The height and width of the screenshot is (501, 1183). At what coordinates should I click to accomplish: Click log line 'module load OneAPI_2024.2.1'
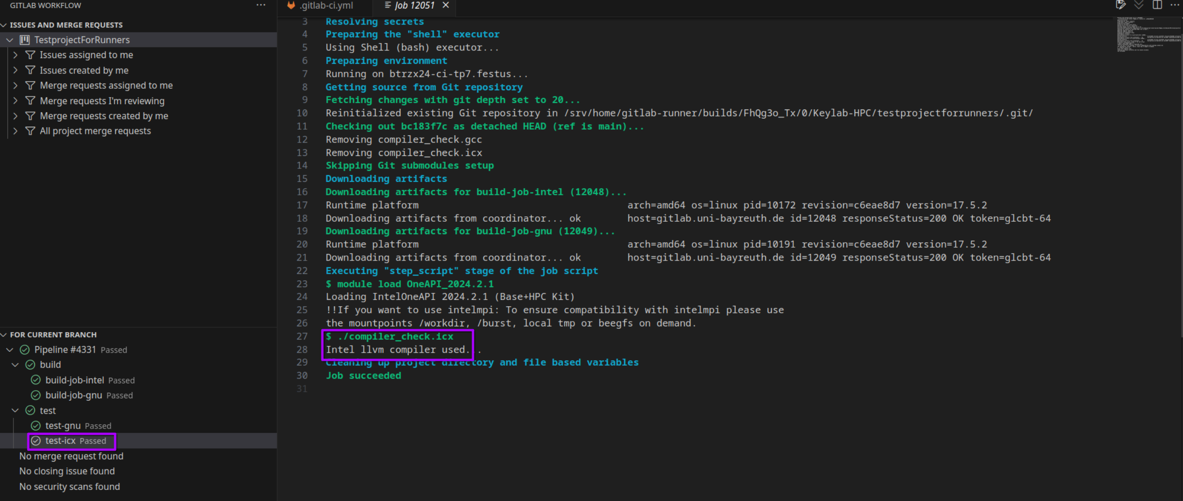409,284
